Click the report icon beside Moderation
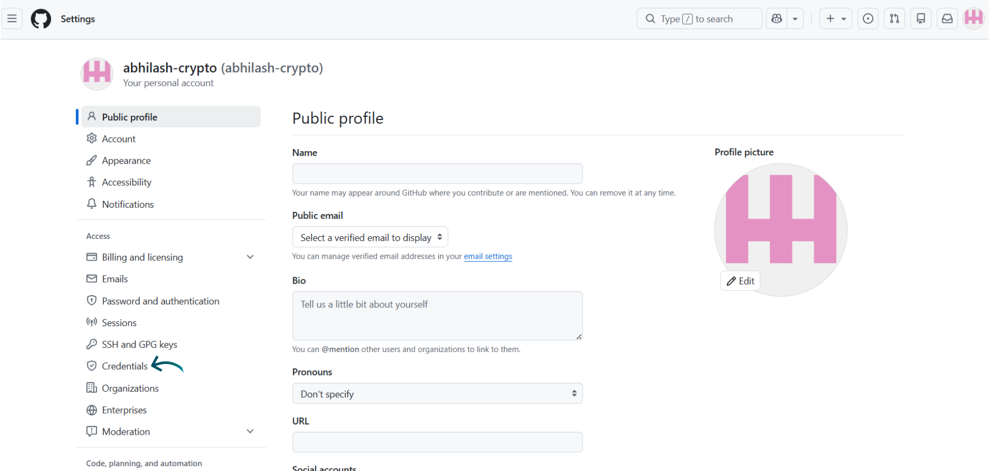The height and width of the screenshot is (471, 989). point(92,431)
